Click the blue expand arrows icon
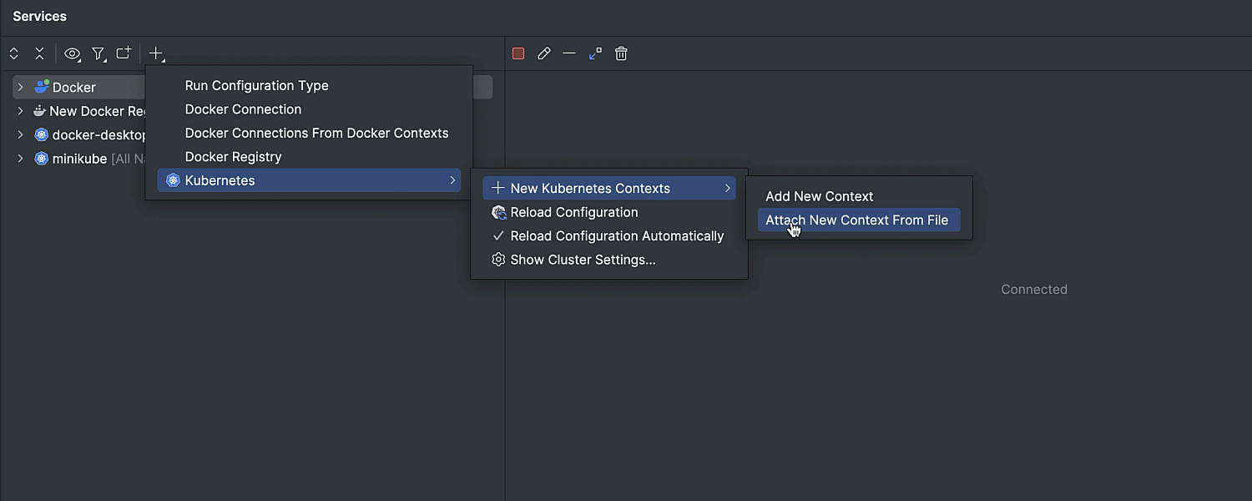The width and height of the screenshot is (1252, 501). click(595, 53)
